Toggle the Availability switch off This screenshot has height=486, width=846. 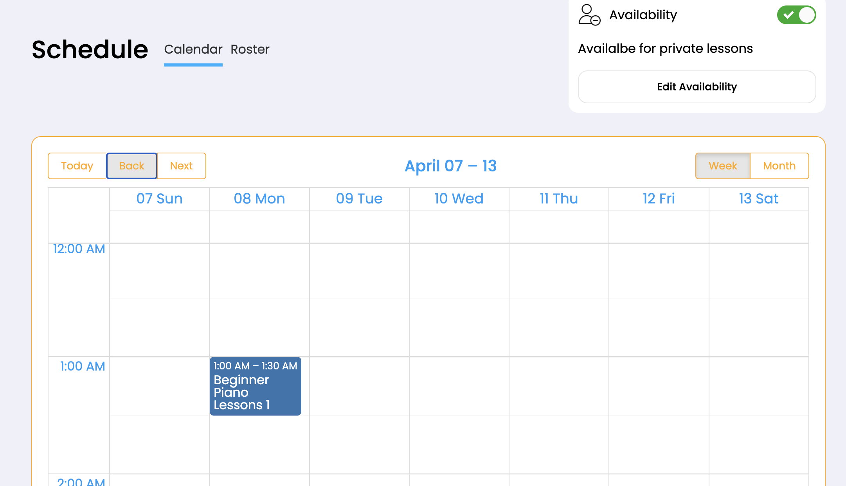pos(796,15)
